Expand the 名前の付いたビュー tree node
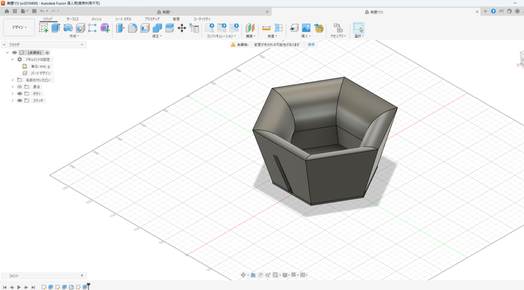 pos(13,80)
